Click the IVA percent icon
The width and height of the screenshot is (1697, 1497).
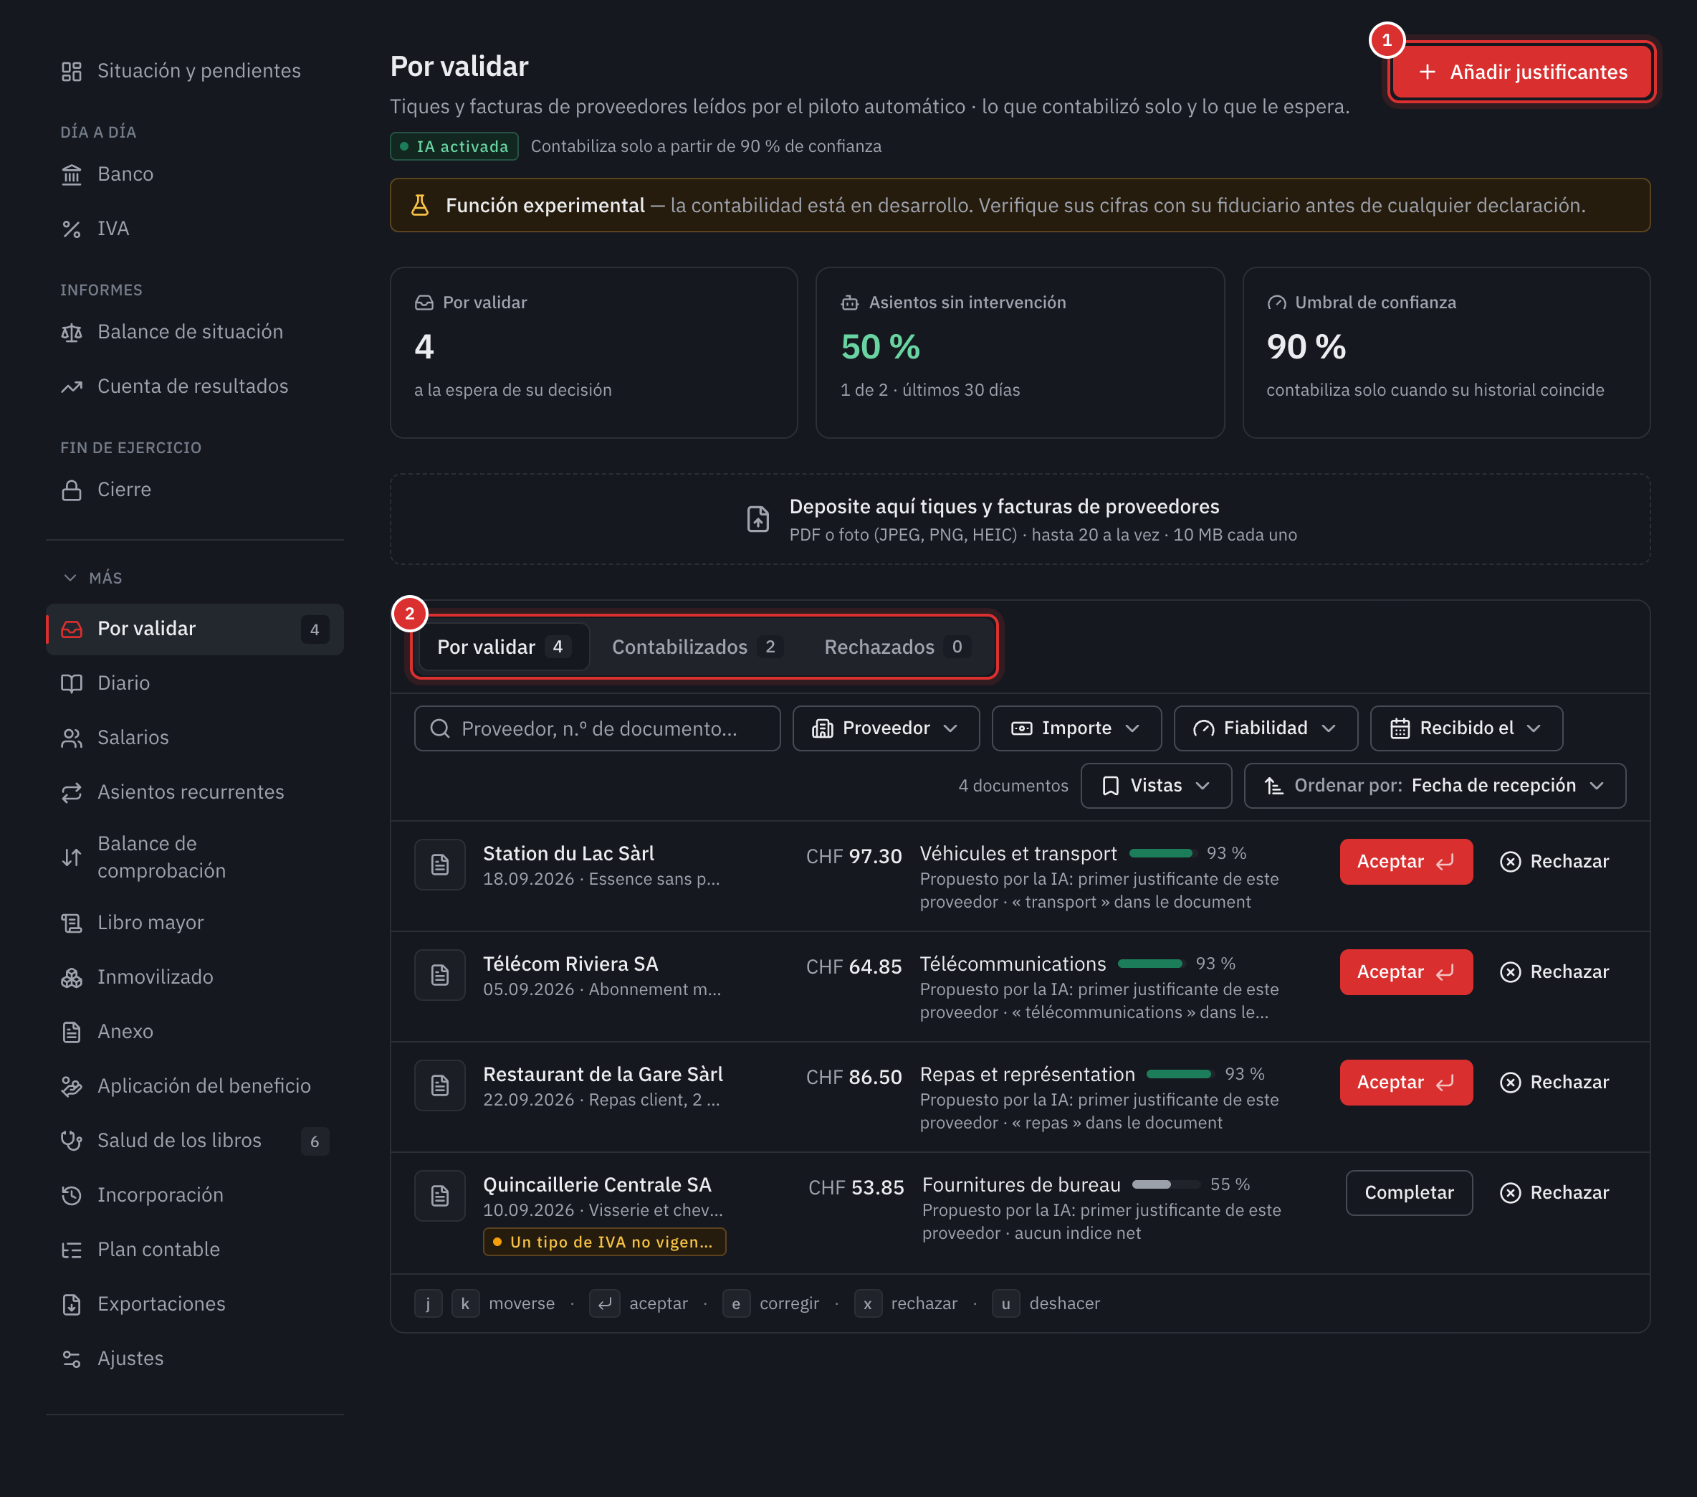72,229
